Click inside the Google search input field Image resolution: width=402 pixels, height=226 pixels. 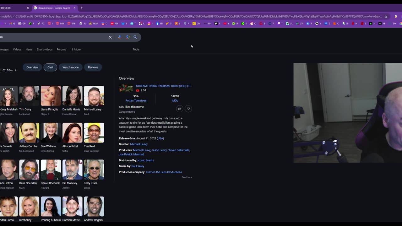(53, 37)
